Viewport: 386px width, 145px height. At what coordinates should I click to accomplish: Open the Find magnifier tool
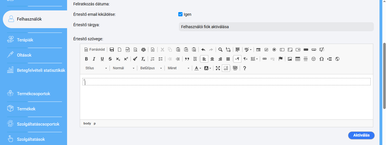click(220, 50)
